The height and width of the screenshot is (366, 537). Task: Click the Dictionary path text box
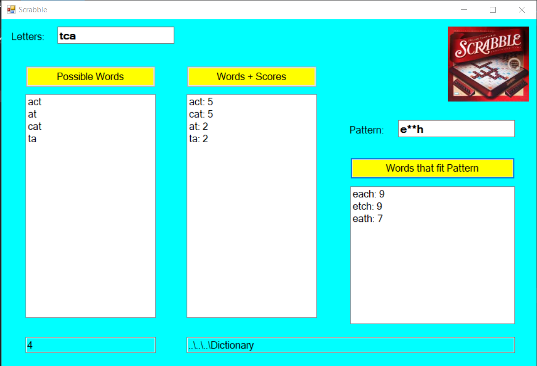pos(351,345)
